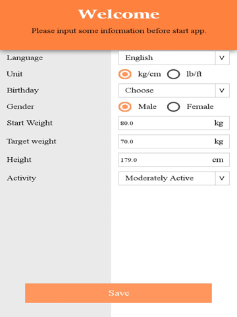Click the Welcome header title
This screenshot has height=317, width=237.
pos(118,15)
